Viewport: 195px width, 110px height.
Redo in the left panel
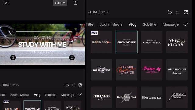tap(73, 85)
